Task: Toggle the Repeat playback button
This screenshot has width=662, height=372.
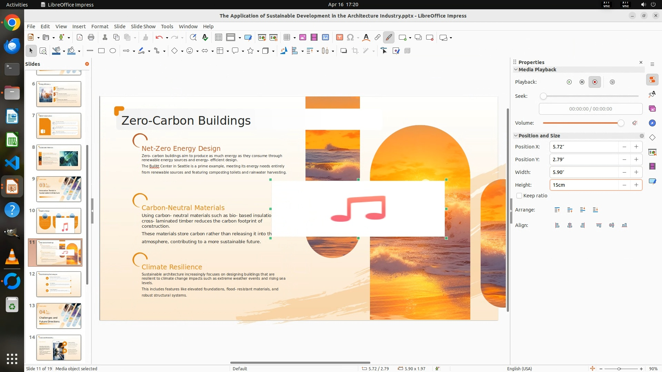Action: 612,82
